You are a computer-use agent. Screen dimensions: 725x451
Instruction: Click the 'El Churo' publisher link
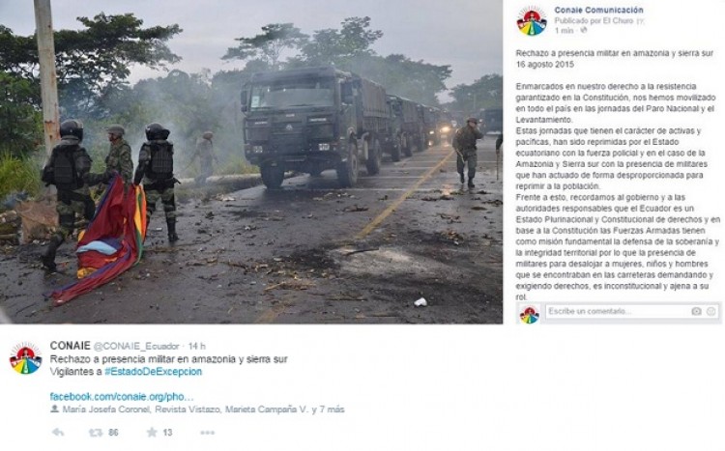(x=620, y=21)
